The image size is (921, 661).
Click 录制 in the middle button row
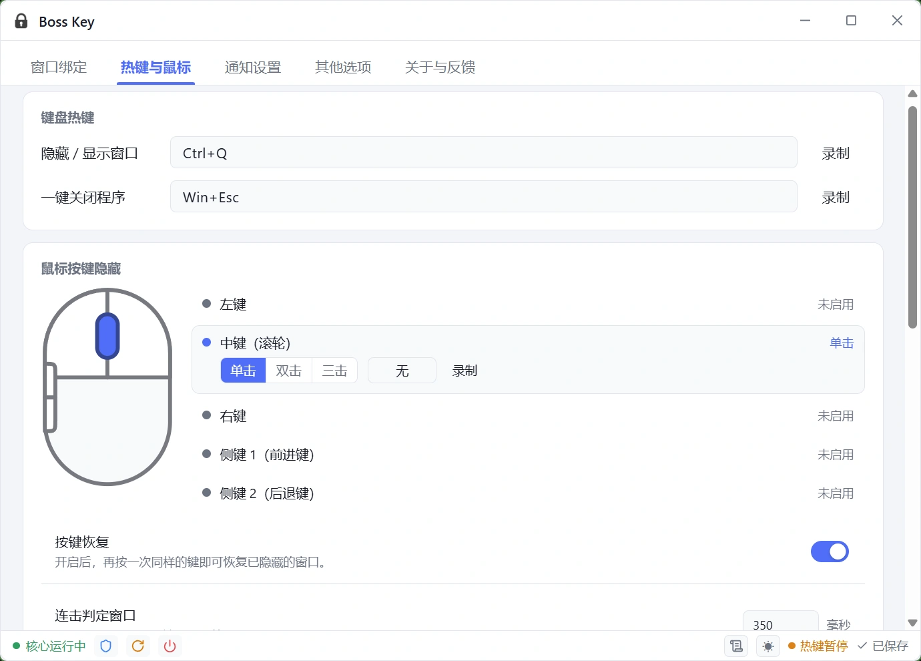click(465, 371)
